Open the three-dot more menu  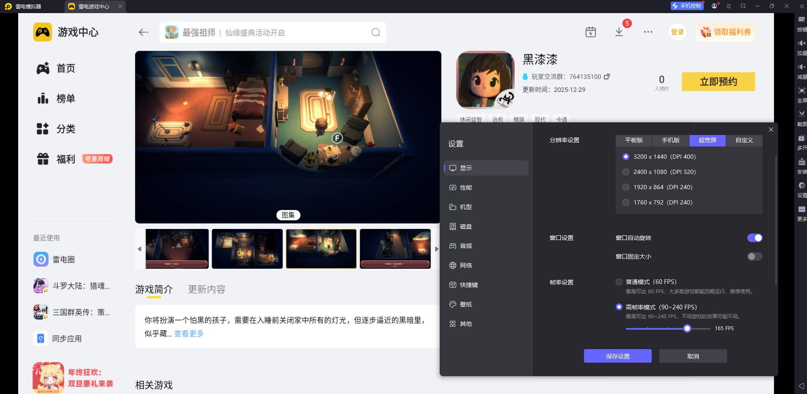648,32
